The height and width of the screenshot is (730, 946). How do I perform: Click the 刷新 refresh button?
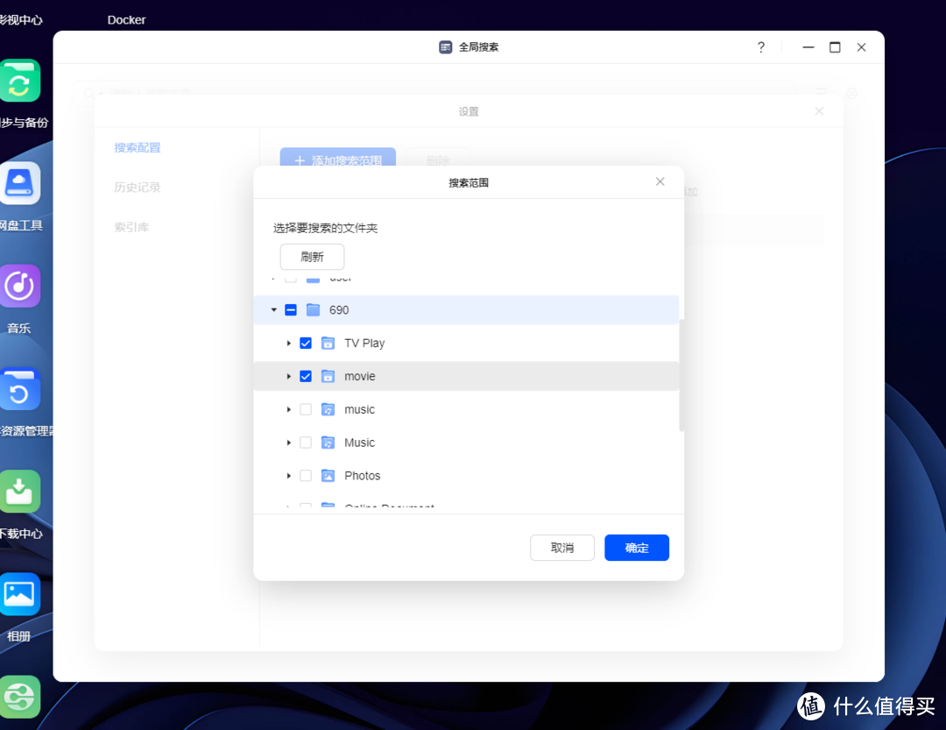tap(312, 256)
